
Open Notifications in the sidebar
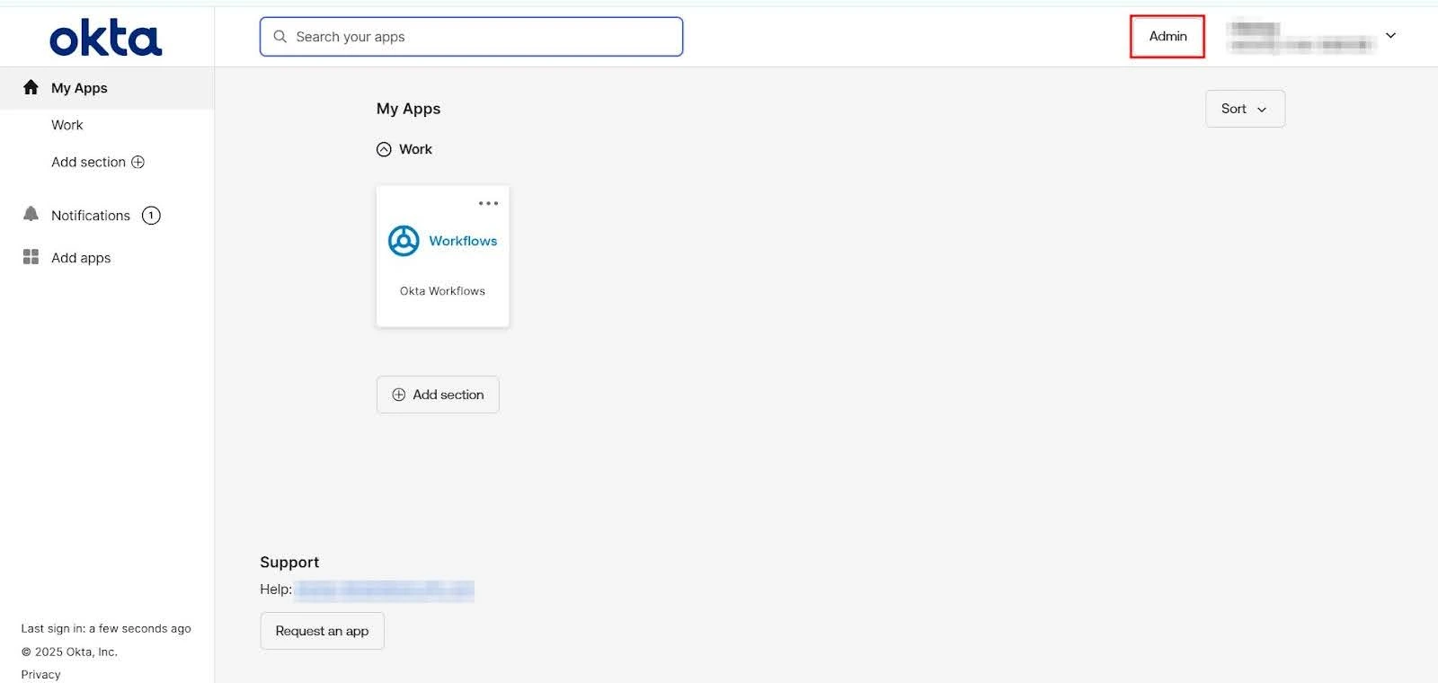tap(91, 216)
